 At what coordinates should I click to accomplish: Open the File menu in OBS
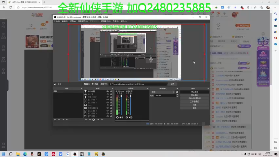57,21
